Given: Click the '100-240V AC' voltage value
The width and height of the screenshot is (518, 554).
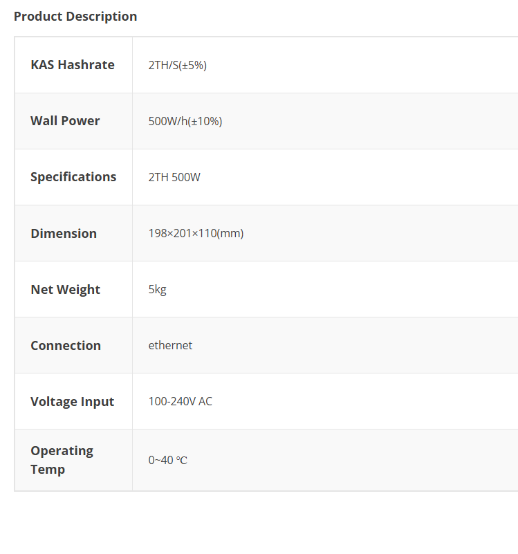Looking at the screenshot, I should 180,402.
